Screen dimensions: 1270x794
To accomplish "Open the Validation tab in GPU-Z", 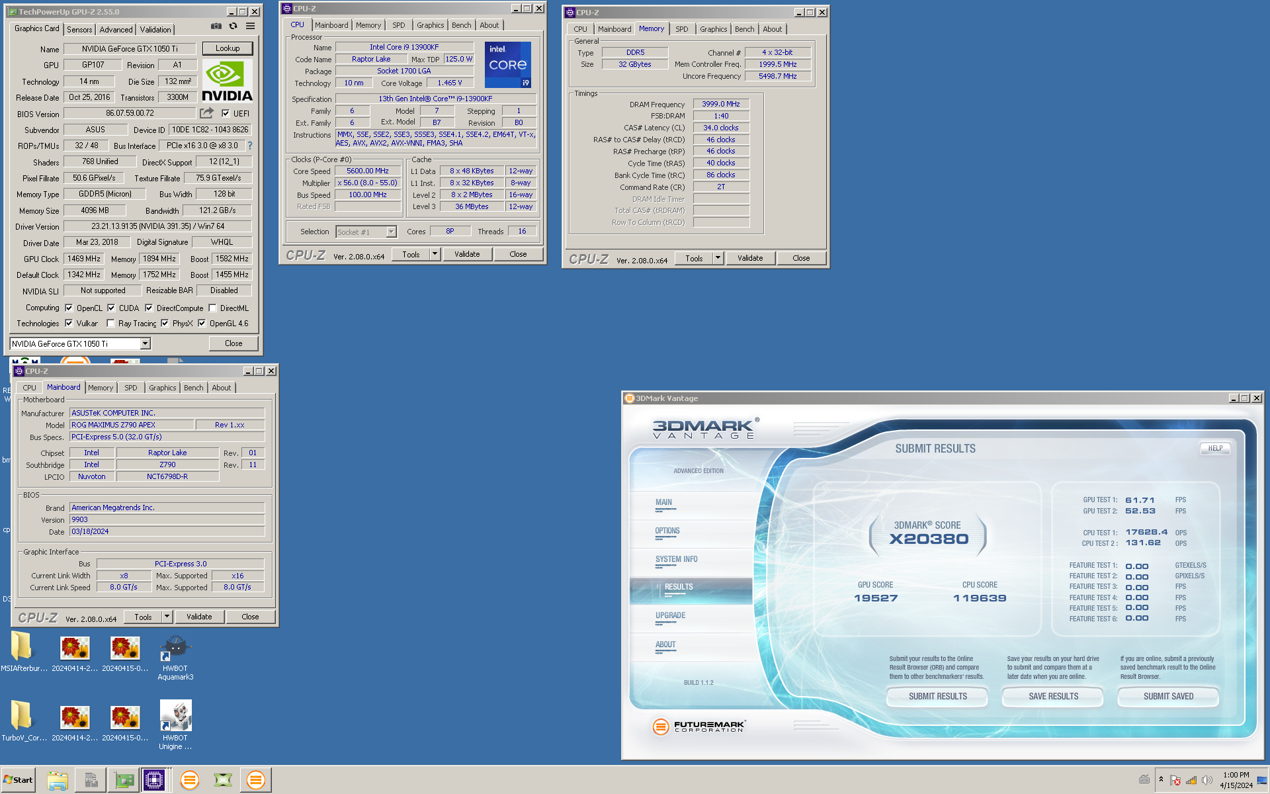I will pyautogui.click(x=155, y=30).
